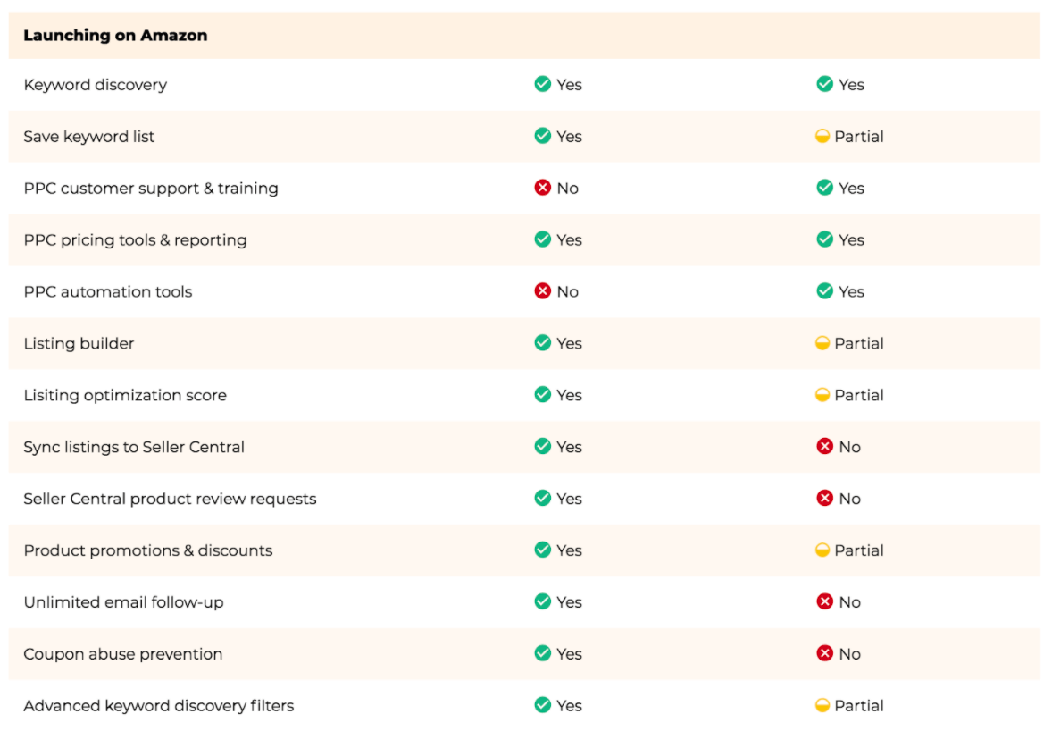Image resolution: width=1052 pixels, height=731 pixels.
Task: Click red X icon for Sync listings to Seller Central
Action: point(824,446)
